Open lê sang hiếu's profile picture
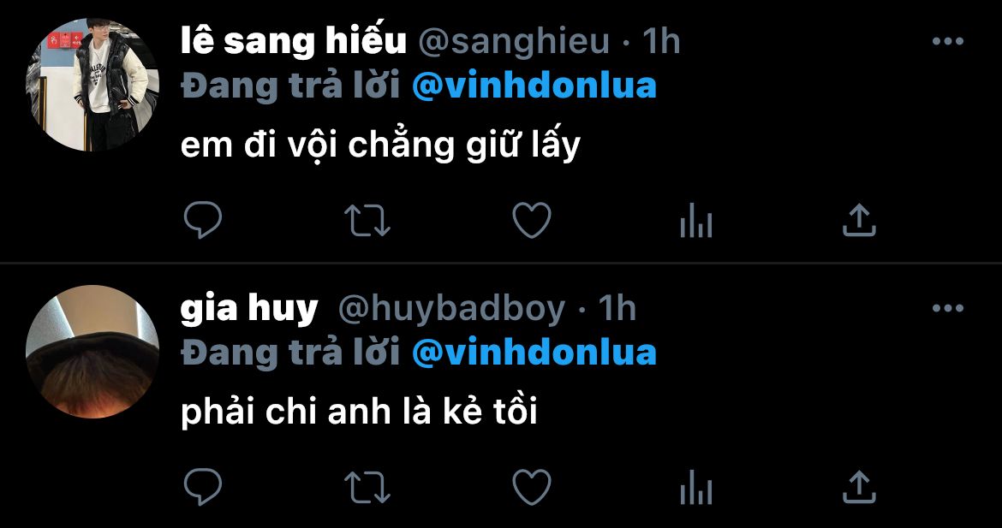This screenshot has width=1002, height=528. tap(92, 85)
